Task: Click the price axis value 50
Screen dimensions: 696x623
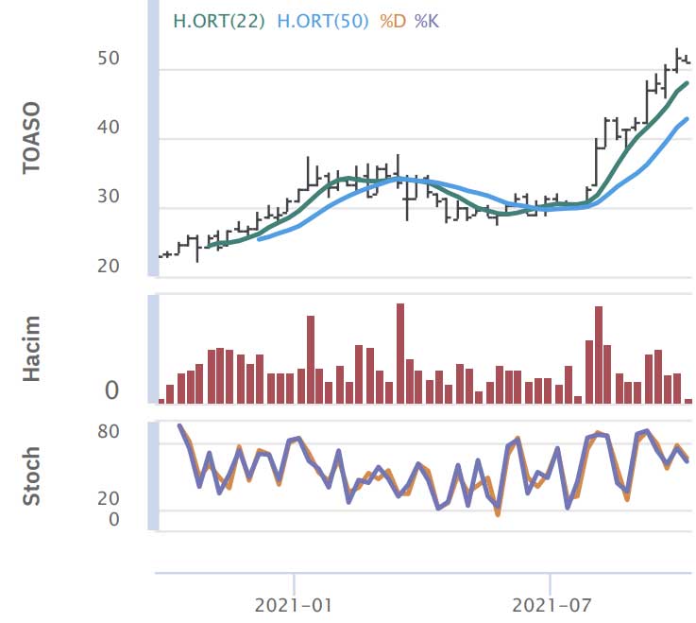Action: click(x=109, y=59)
